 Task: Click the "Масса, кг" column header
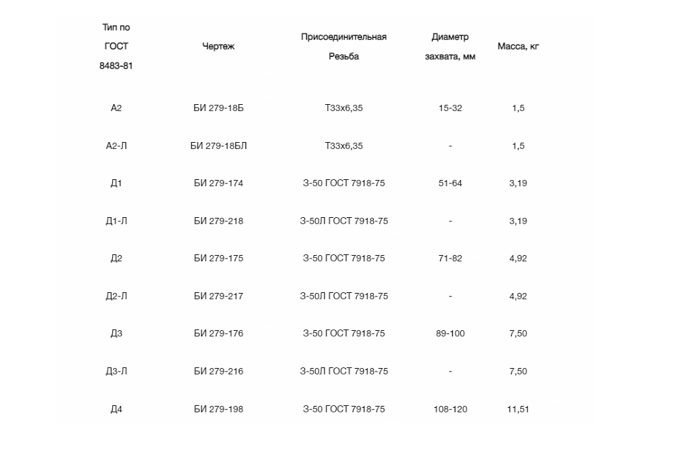pos(518,47)
